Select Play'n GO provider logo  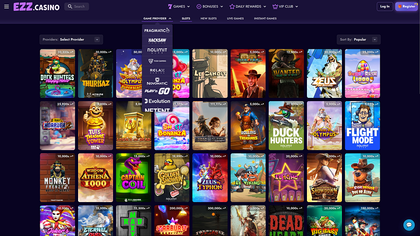157,91
